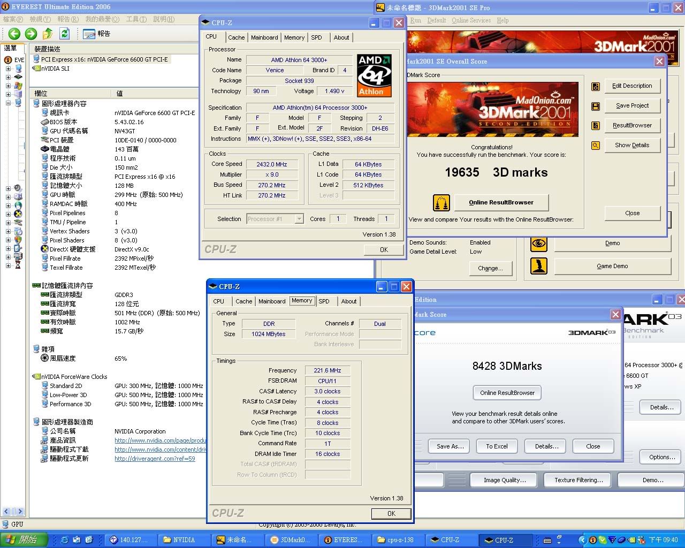The image size is (685, 548).
Task: Click Show Details button in 3DMark2001
Action: coord(632,146)
